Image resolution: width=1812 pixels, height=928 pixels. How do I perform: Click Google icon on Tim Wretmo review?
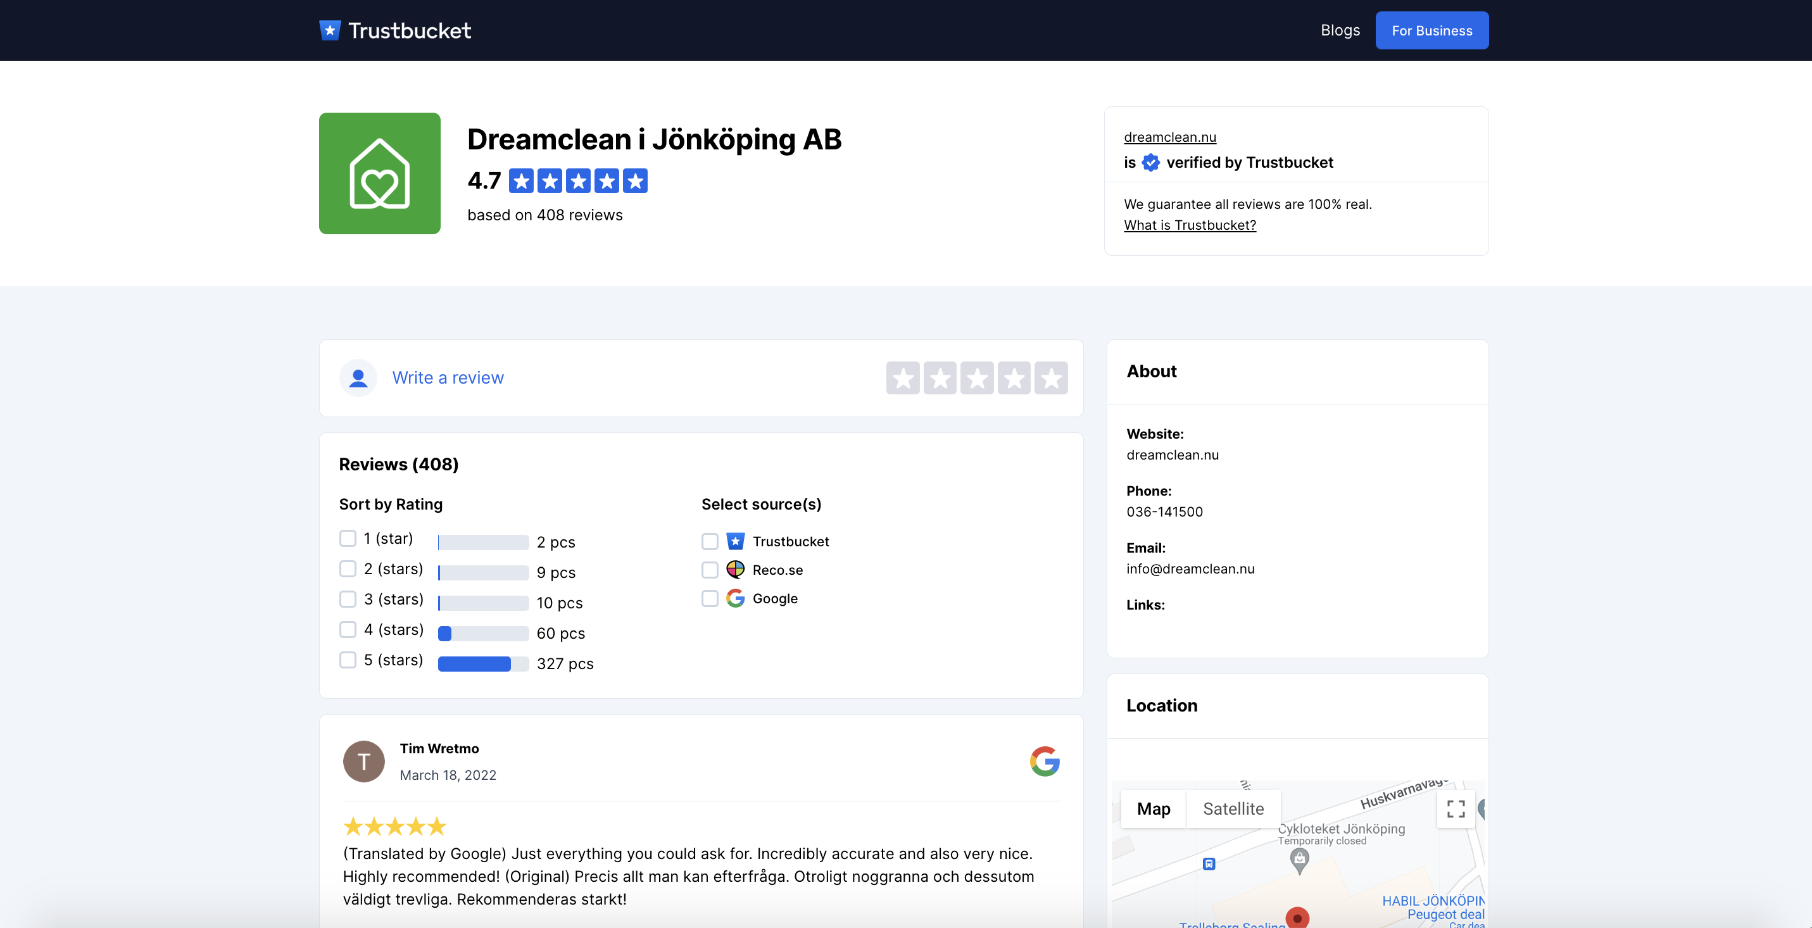[1045, 762]
